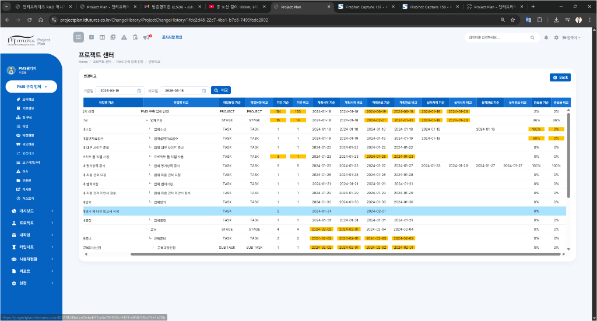
Task: Click the magnifier icon in the search box
Action: pyautogui.click(x=532, y=38)
